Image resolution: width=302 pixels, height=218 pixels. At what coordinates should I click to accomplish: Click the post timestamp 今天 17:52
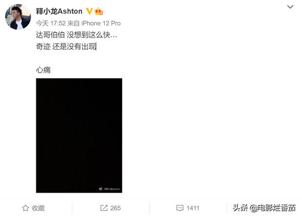[x=51, y=24]
